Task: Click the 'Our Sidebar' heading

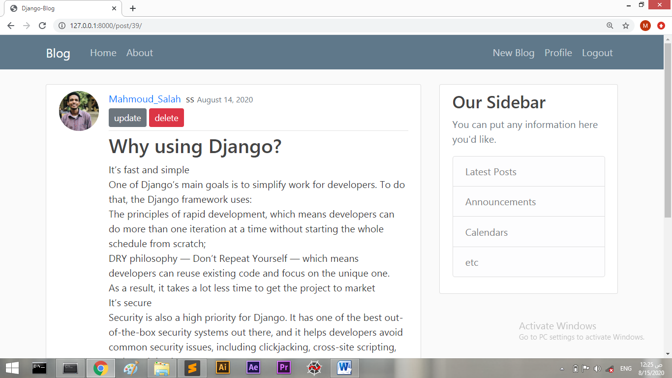Action: (499, 102)
